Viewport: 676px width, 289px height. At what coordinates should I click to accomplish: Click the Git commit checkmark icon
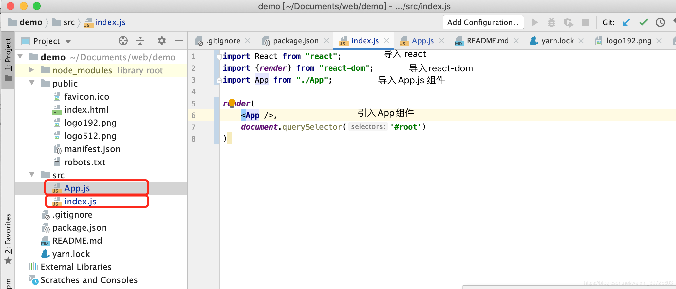(644, 22)
